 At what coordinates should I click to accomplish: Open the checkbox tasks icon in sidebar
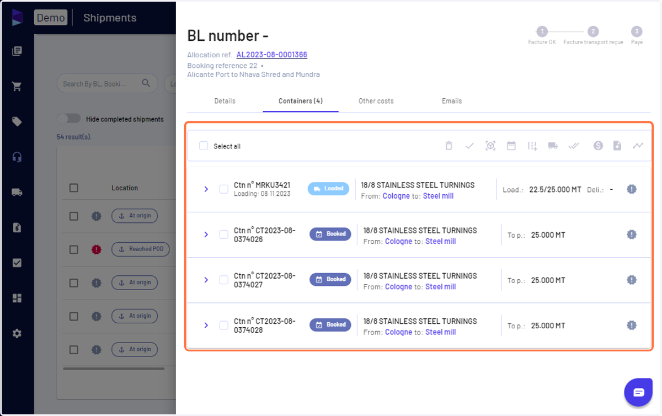(17, 263)
